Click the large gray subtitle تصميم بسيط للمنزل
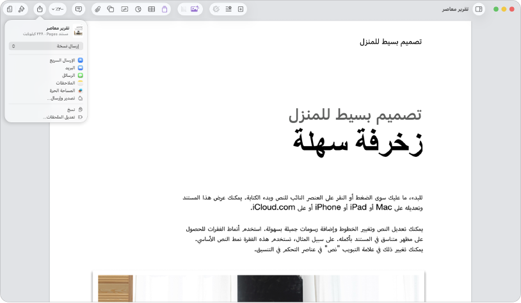The height and width of the screenshot is (303, 521). click(x=355, y=115)
